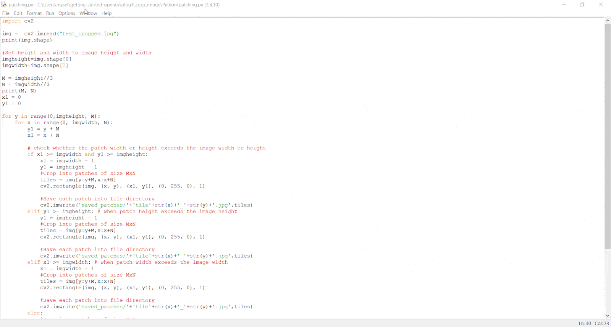Click the 'y1 = 0' line
Image resolution: width=611 pixels, height=327 pixels.
click(x=11, y=104)
